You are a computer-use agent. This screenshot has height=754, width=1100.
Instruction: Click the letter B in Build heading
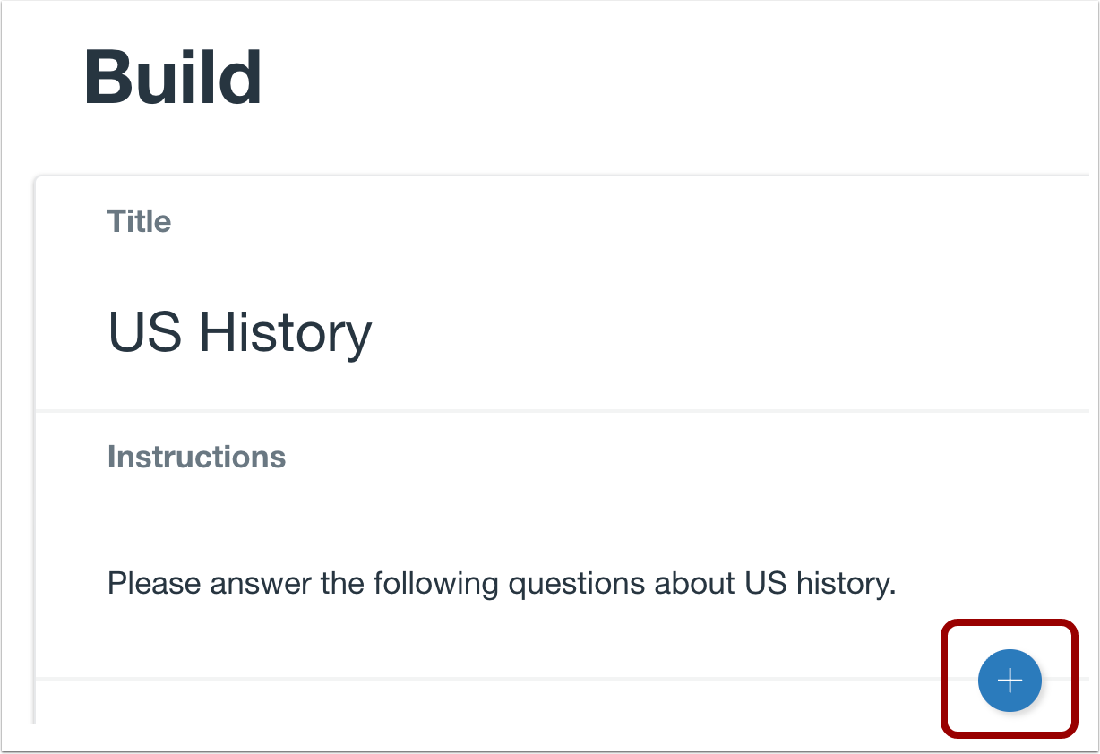click(108, 78)
